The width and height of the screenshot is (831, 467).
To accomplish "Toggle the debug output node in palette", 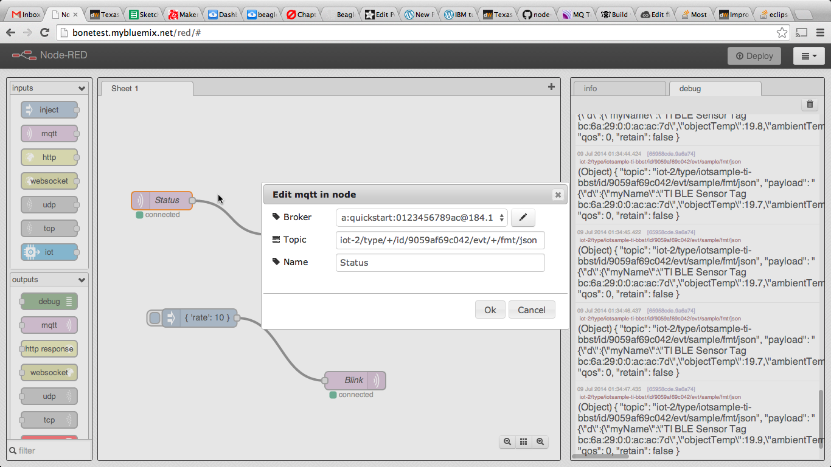I will click(x=49, y=302).
